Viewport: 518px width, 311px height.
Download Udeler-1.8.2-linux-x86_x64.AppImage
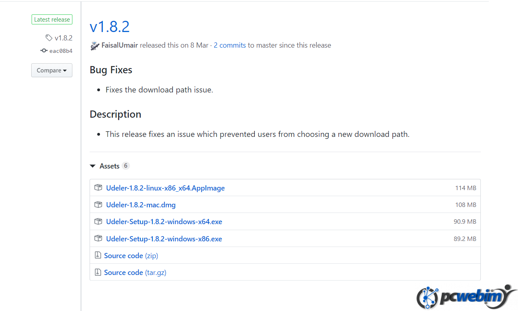165,188
